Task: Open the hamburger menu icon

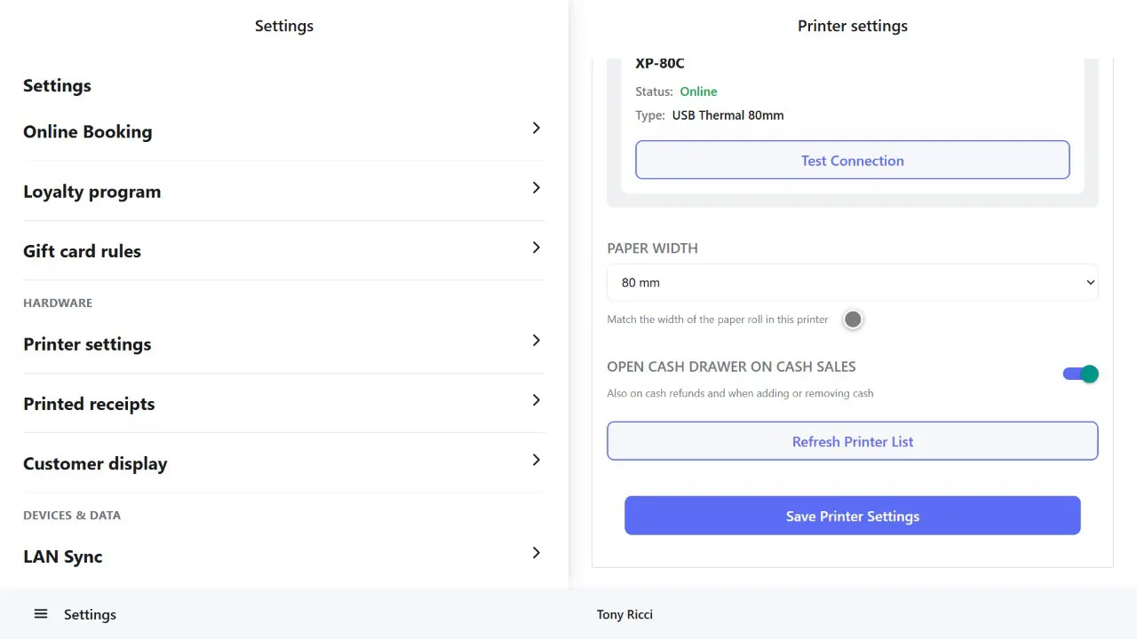Action: click(41, 614)
